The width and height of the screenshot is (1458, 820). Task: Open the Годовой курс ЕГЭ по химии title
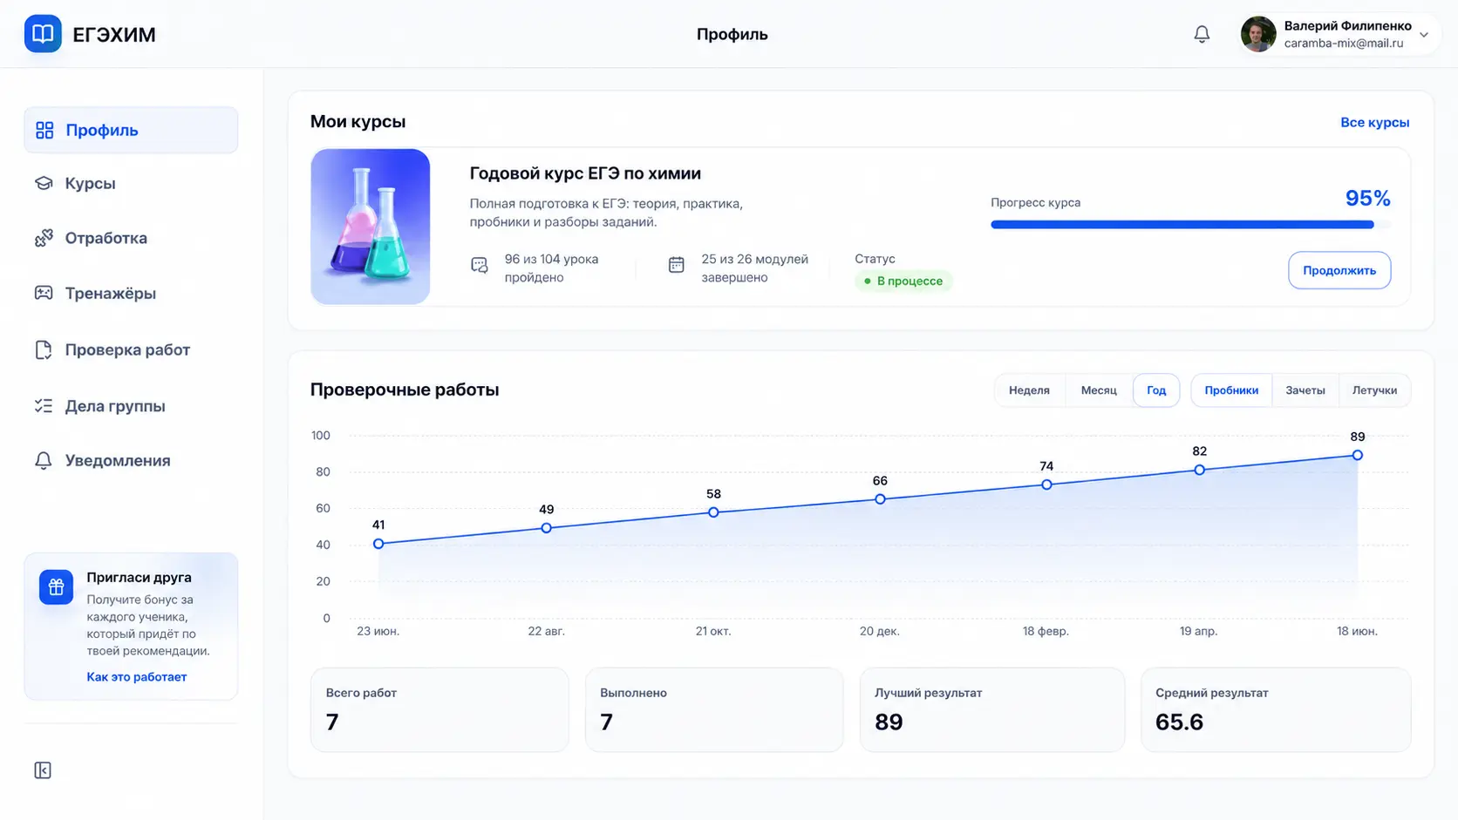pyautogui.click(x=585, y=173)
